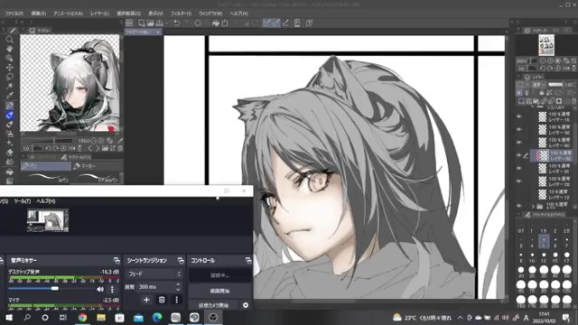Mute the desktop audio speaker icon
Viewport: 578px width, 325px height.
click(100, 289)
